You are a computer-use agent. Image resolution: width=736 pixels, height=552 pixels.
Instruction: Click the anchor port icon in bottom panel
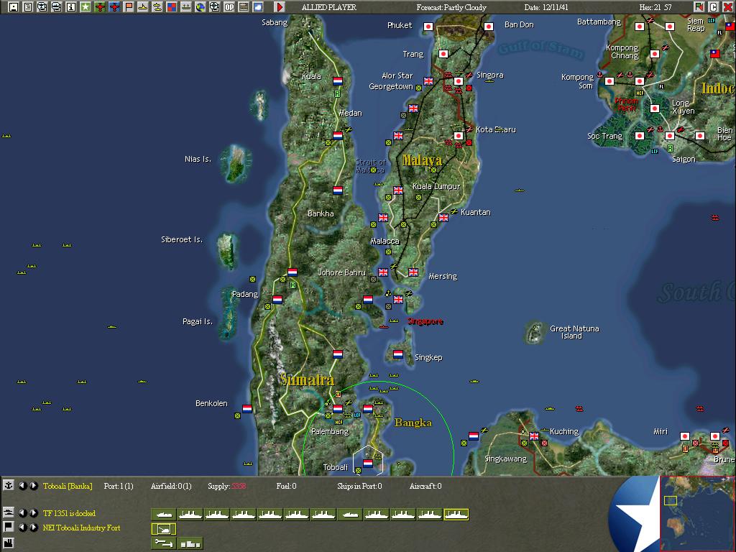9,485
